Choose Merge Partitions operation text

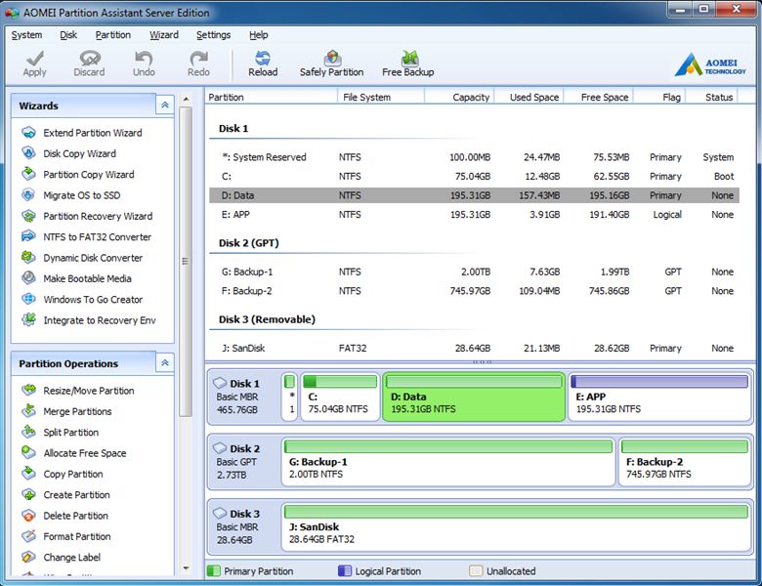coord(77,411)
